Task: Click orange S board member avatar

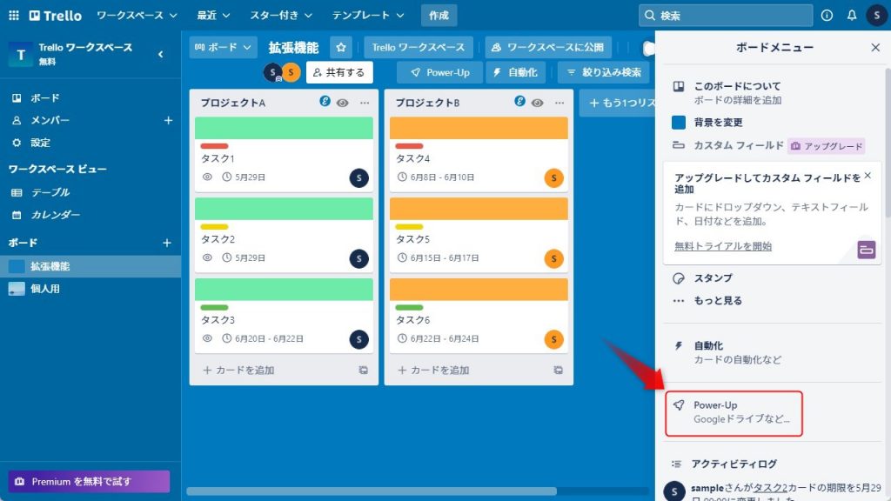Action: [291, 72]
